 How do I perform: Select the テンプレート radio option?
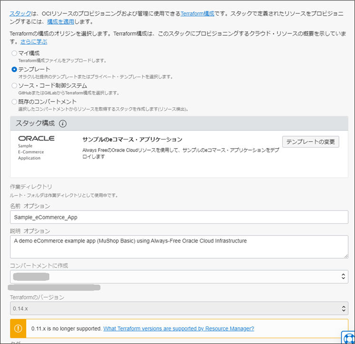(14, 69)
